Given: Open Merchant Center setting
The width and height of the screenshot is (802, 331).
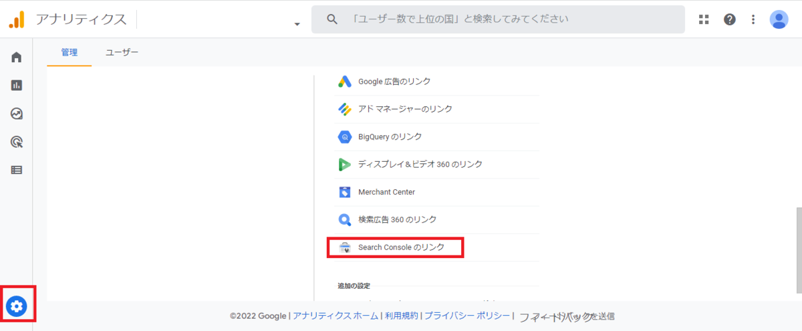Looking at the screenshot, I should 386,192.
